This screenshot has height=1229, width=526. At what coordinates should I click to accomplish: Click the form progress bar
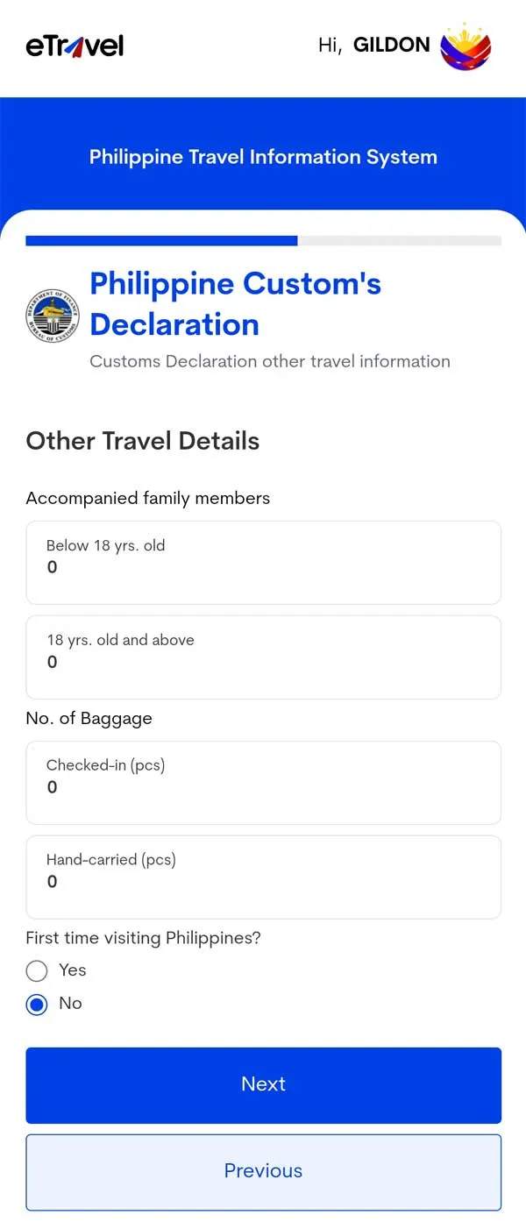point(263,240)
